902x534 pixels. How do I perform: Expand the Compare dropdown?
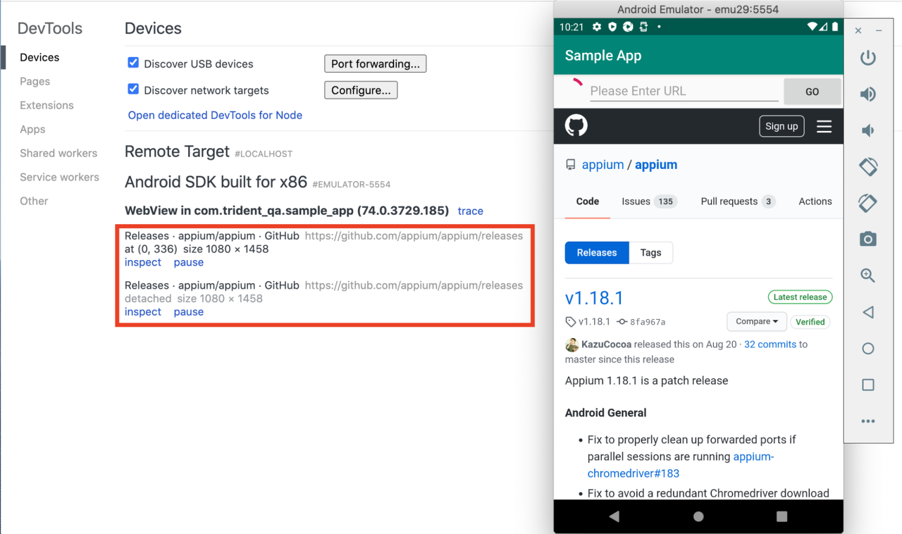tap(756, 322)
